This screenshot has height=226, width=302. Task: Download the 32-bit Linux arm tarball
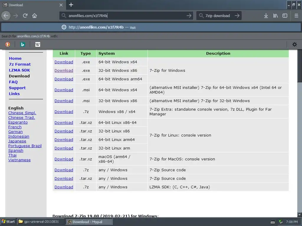[x=64, y=148]
